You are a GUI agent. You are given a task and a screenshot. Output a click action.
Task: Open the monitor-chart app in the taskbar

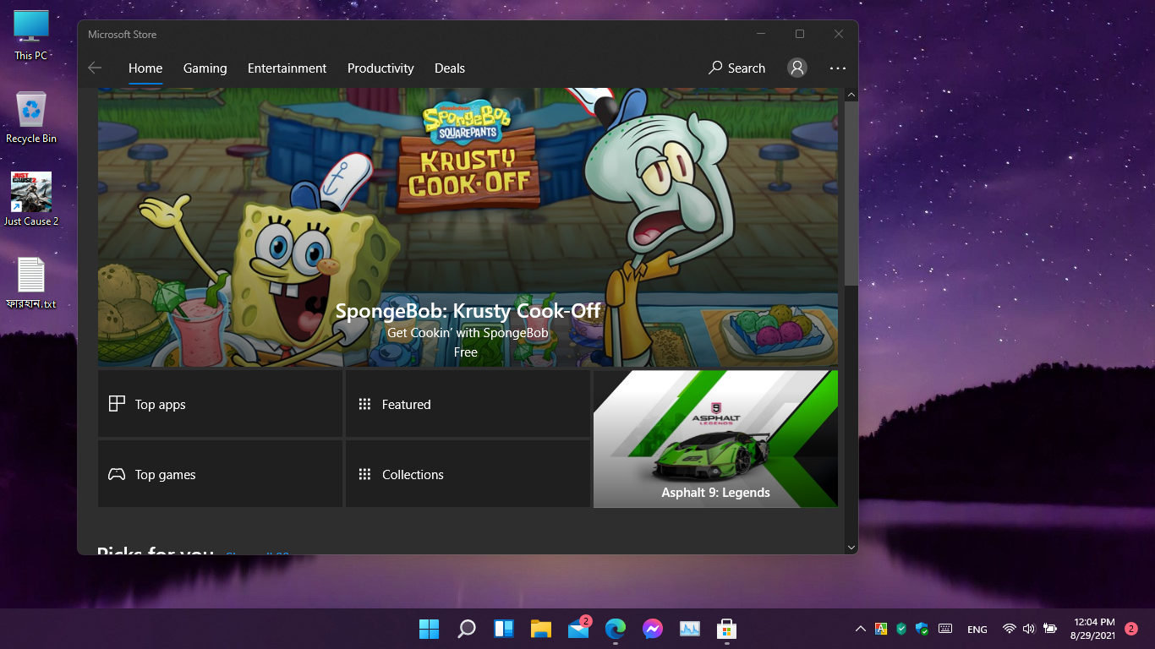(x=690, y=629)
